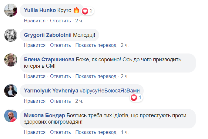Open Микола Бондар's profile avatar

click(11, 115)
